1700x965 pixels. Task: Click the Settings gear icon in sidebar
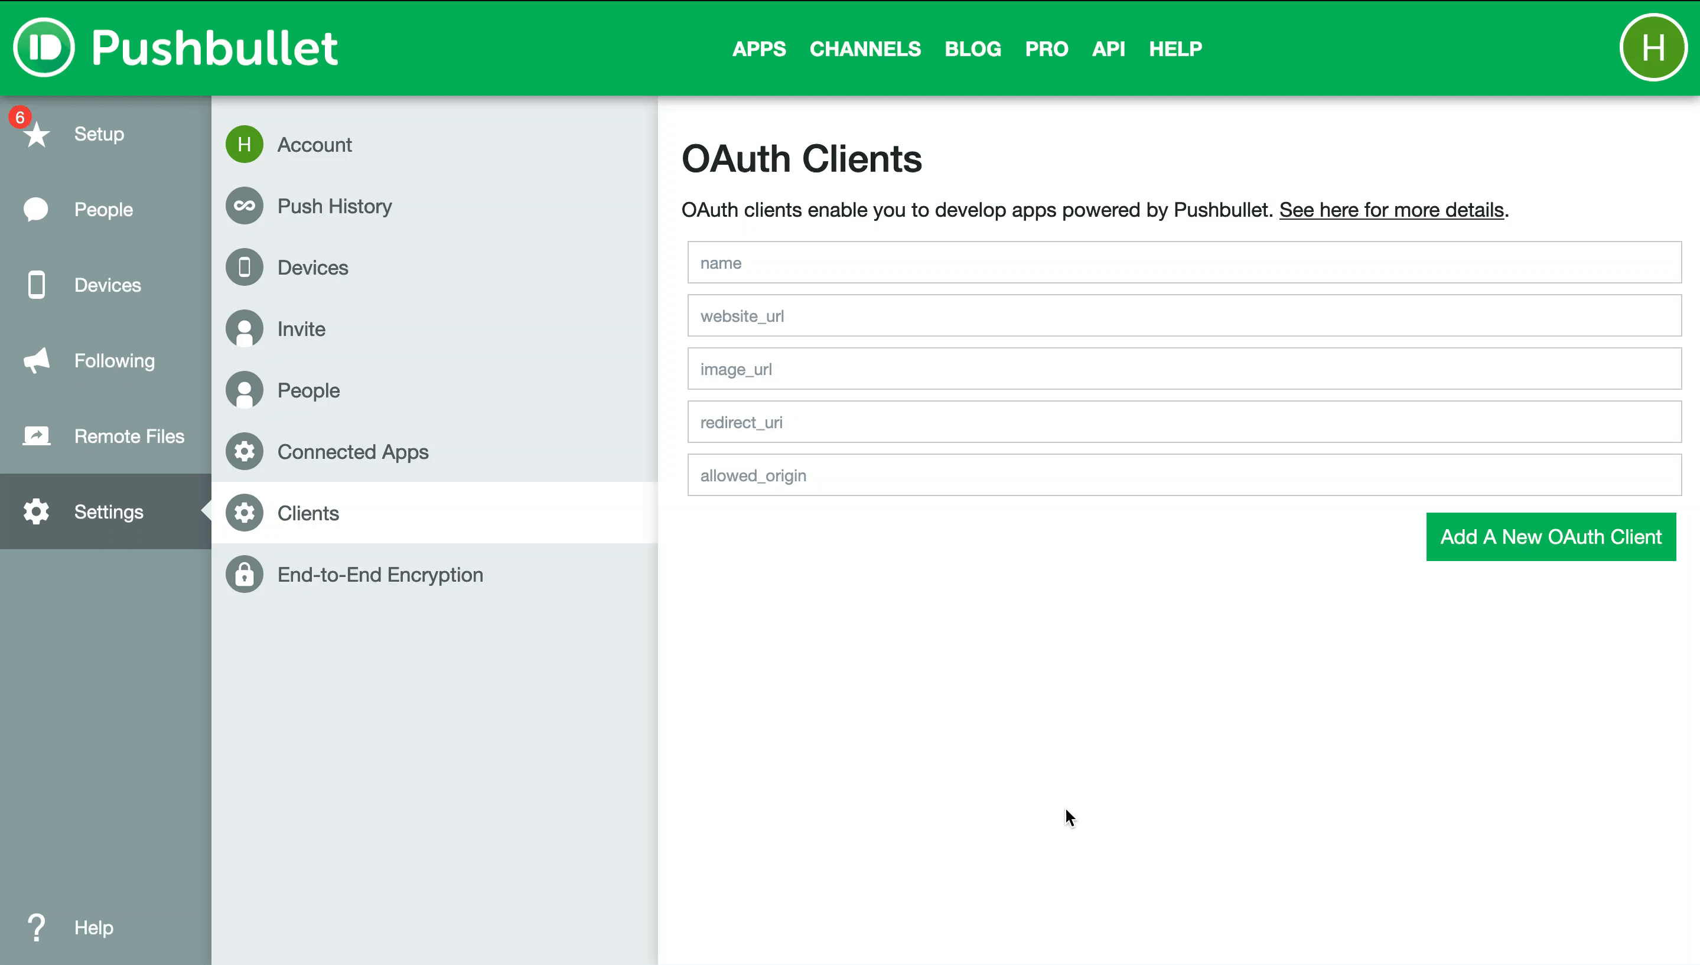pos(37,511)
